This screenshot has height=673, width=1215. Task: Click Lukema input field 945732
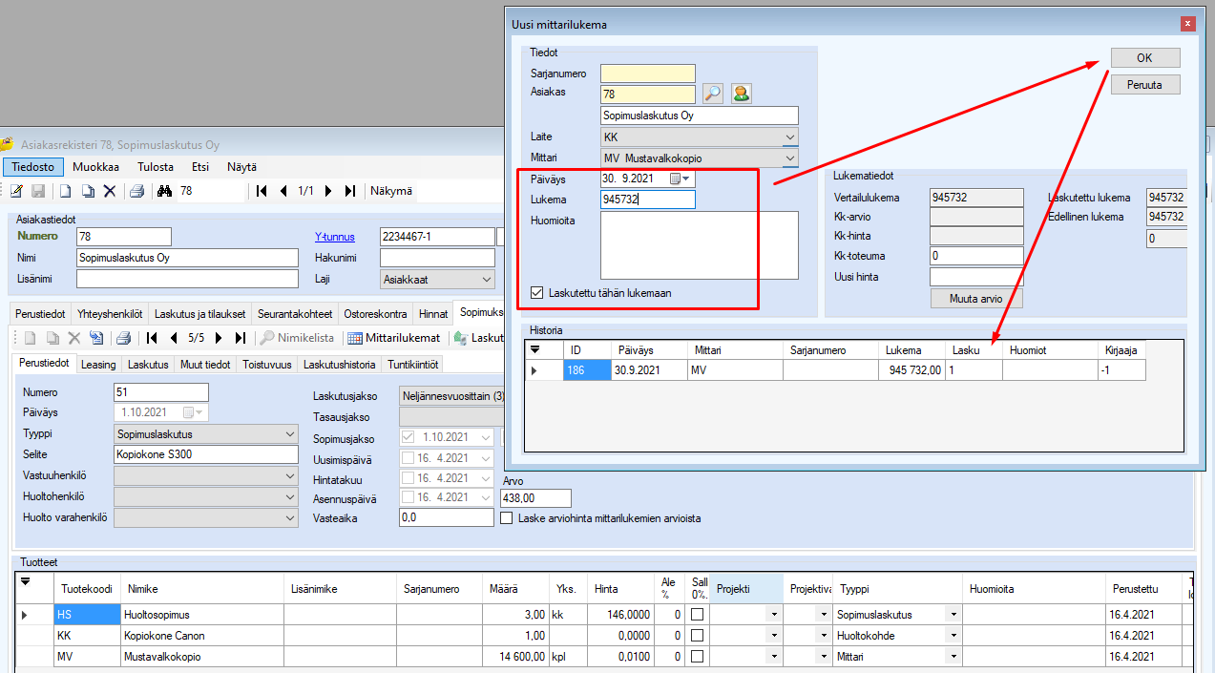[648, 200]
